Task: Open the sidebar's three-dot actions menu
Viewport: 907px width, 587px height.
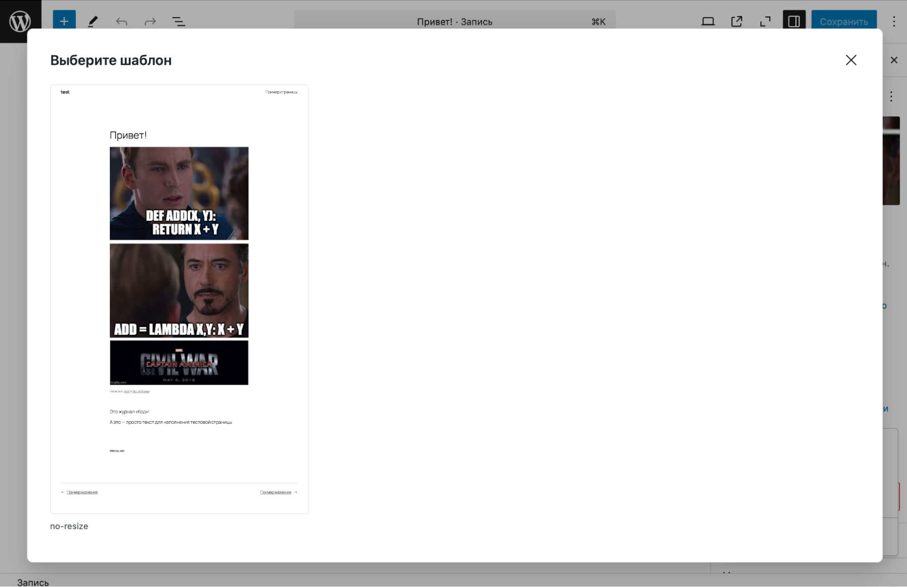Action: pos(891,96)
